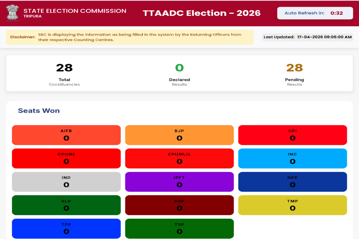359x239 pixels.
Task: Open the CPI(M) results card
Action: click(66, 158)
